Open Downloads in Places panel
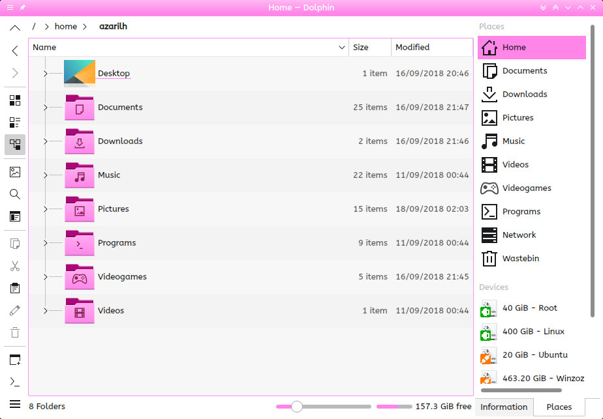This screenshot has height=419, width=603. tap(532, 94)
